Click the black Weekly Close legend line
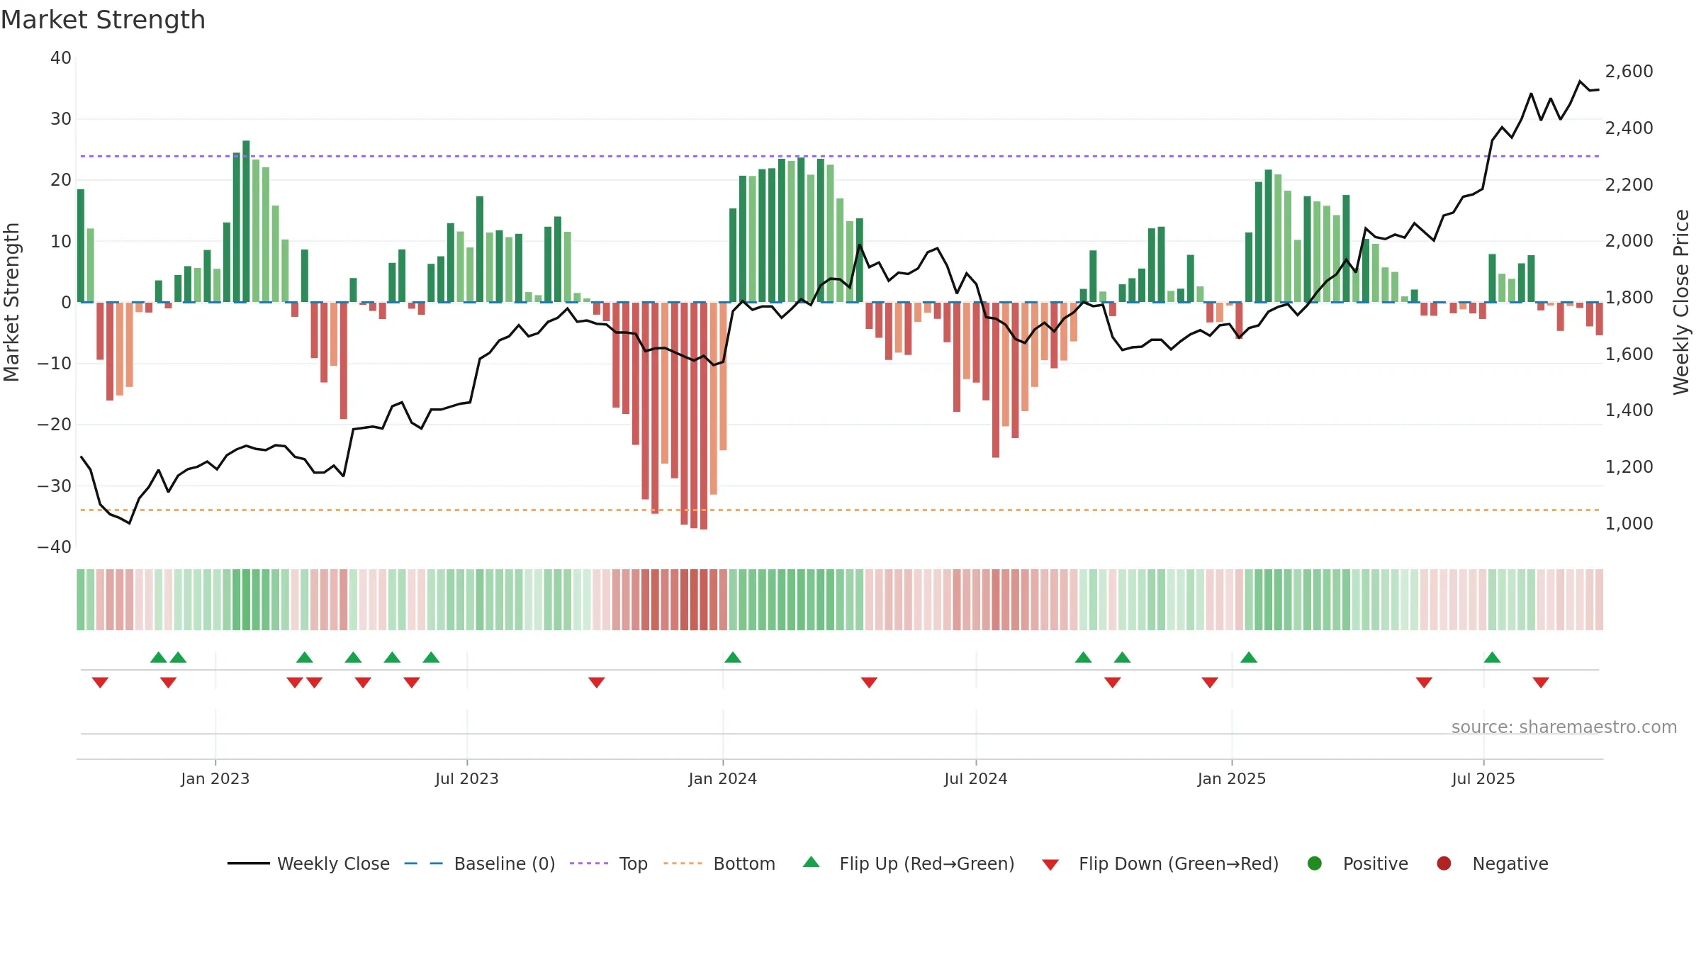Image resolution: width=1701 pixels, height=957 pixels. pos(249,863)
